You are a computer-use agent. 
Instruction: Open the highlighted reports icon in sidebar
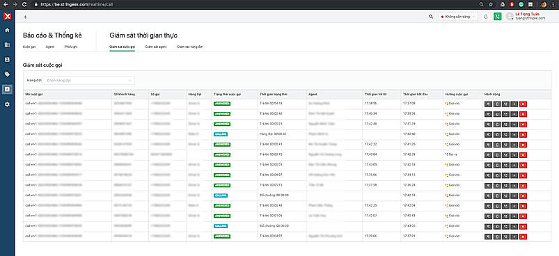click(x=7, y=89)
